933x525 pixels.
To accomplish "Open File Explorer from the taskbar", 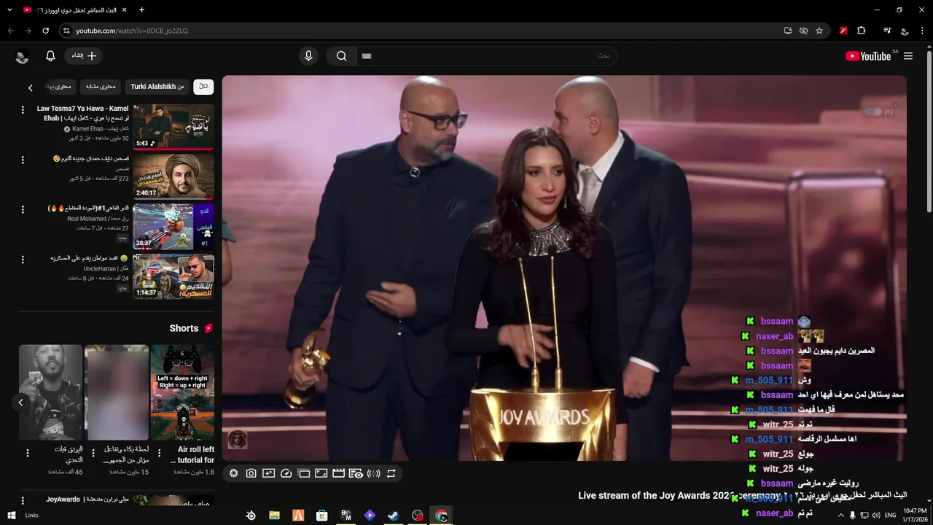I will click(x=274, y=516).
